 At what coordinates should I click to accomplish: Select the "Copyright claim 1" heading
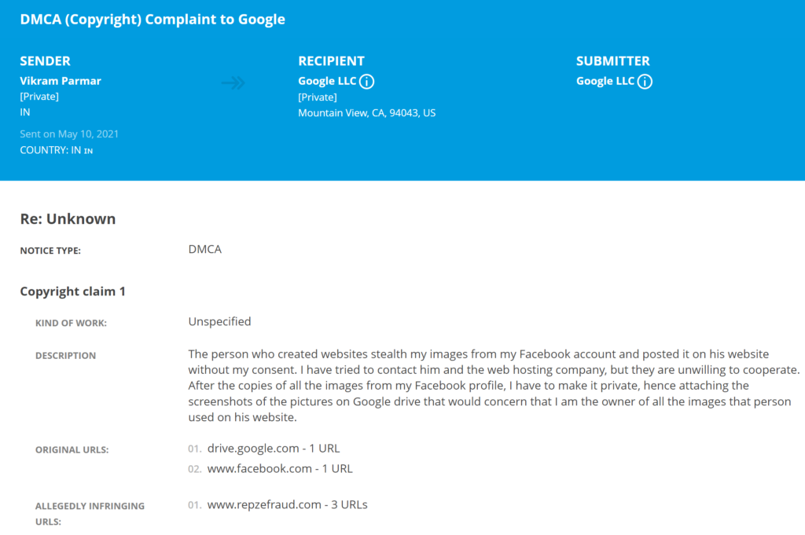[x=72, y=291]
